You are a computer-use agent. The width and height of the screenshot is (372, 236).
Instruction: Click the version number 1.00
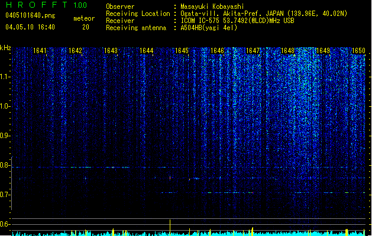pyautogui.click(x=80, y=5)
